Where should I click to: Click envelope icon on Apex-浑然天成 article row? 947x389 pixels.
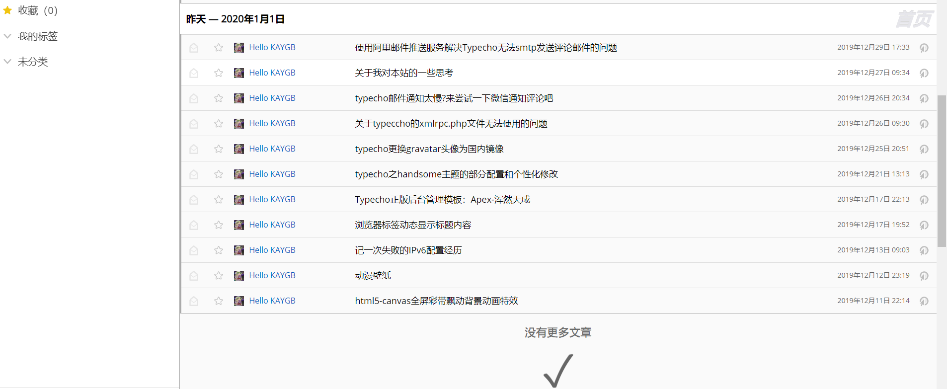click(194, 200)
